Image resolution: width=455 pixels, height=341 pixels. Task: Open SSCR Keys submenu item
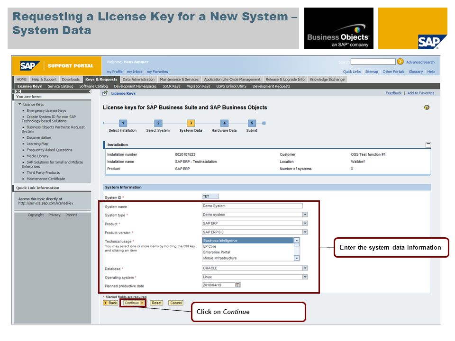[171, 86]
